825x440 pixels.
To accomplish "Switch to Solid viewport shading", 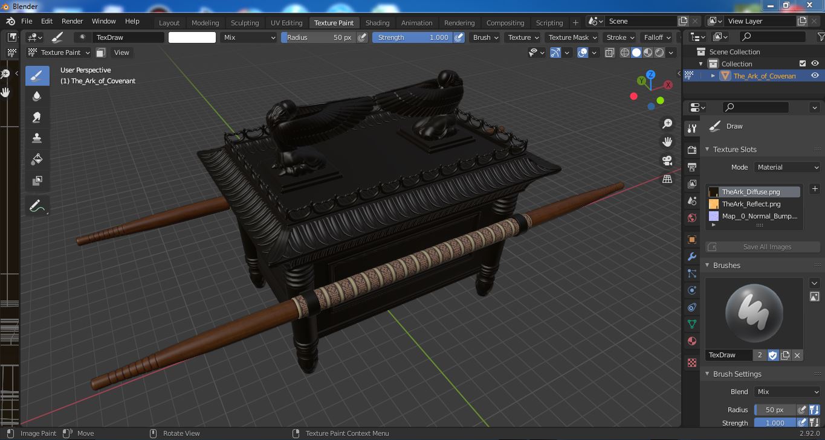I will [636, 53].
